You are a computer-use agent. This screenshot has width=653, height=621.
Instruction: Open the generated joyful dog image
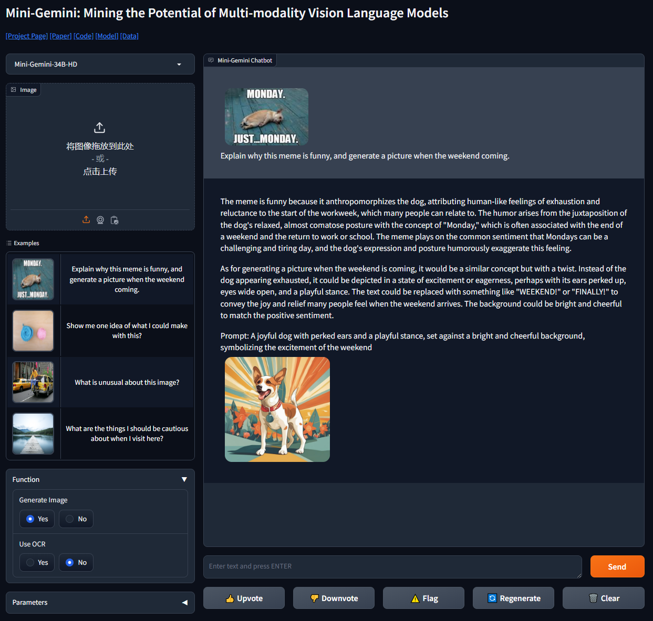pyautogui.click(x=277, y=409)
